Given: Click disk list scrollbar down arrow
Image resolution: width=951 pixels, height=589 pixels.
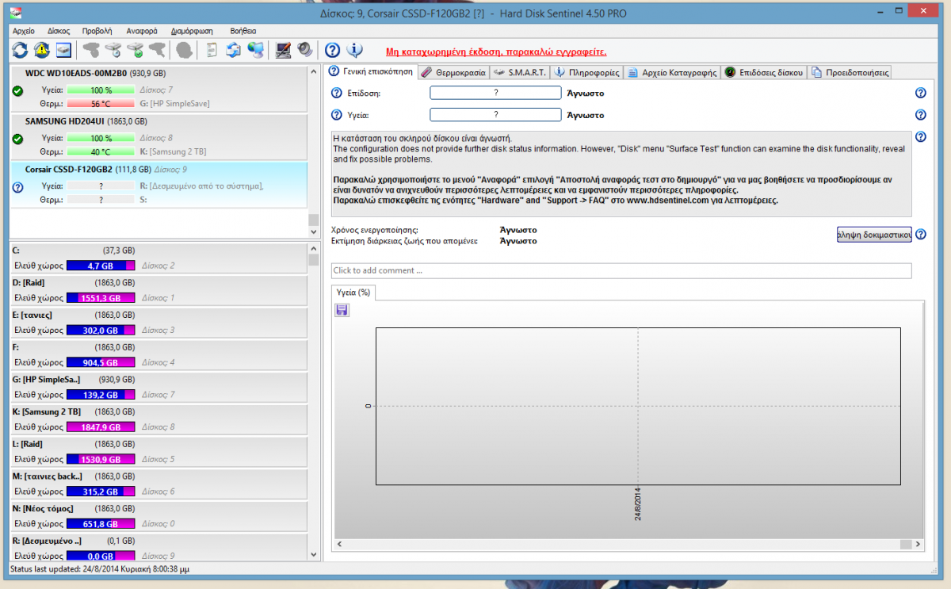Looking at the screenshot, I should click(x=313, y=231).
